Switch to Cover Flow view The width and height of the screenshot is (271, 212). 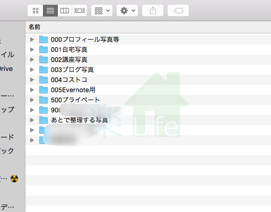[x=80, y=11]
